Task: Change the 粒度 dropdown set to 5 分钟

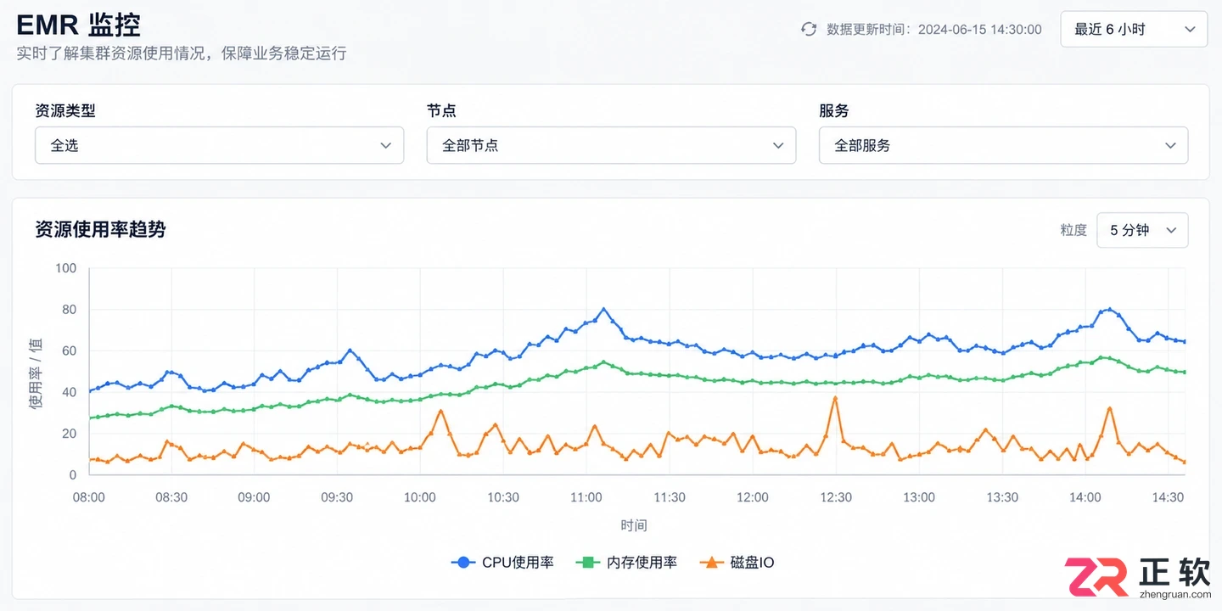Action: tap(1142, 230)
